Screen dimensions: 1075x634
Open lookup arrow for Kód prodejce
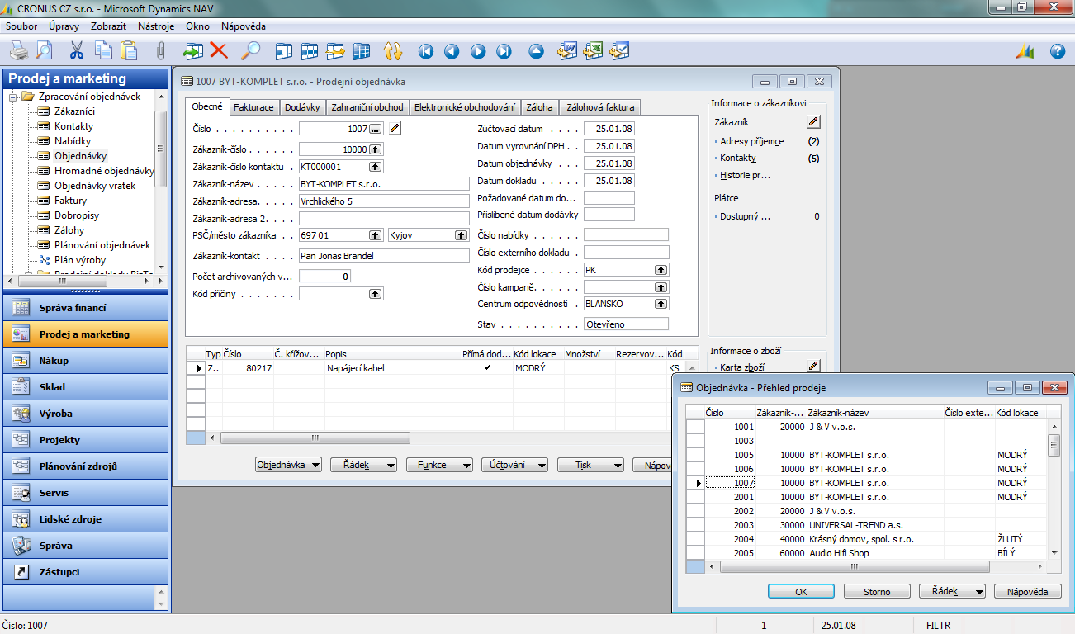[661, 270]
